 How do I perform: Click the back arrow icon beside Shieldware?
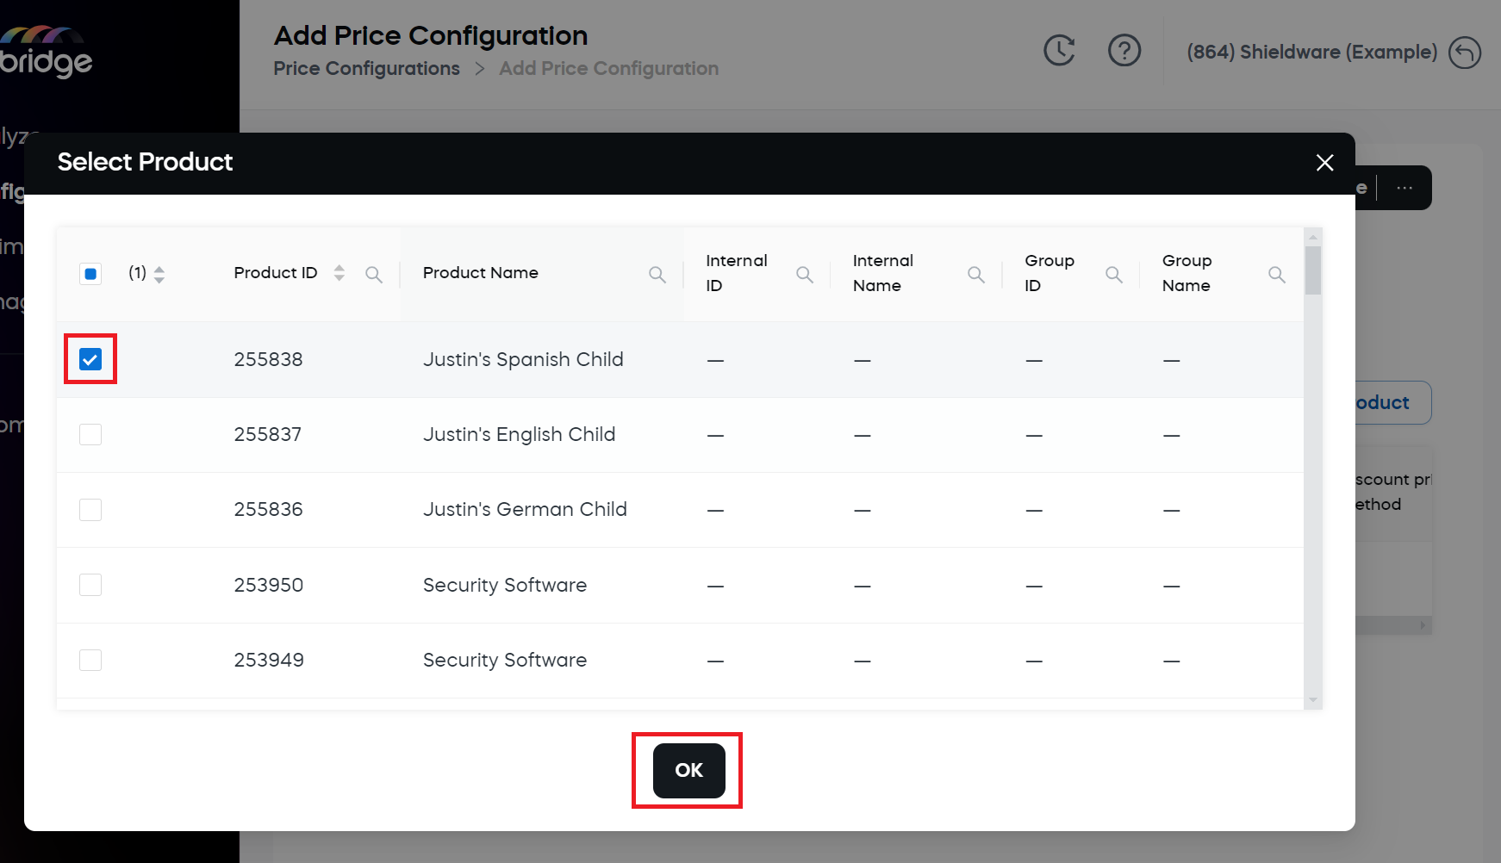point(1464,52)
